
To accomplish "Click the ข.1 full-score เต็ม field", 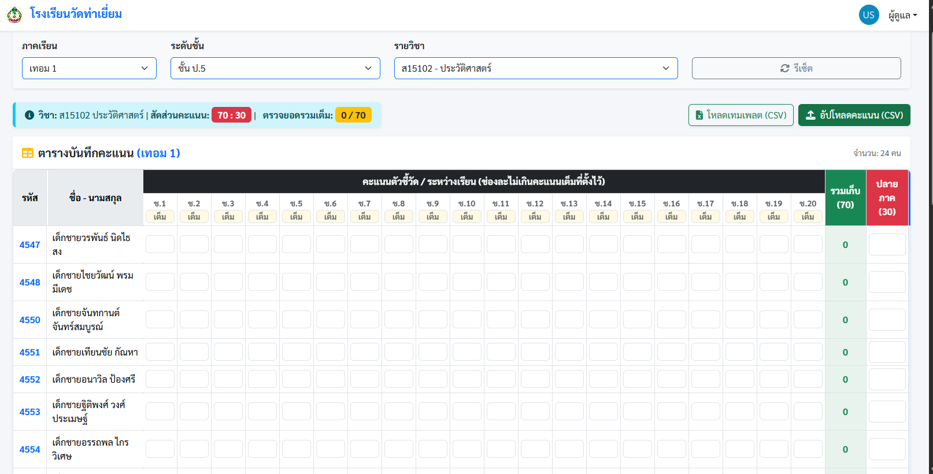I will tap(160, 217).
